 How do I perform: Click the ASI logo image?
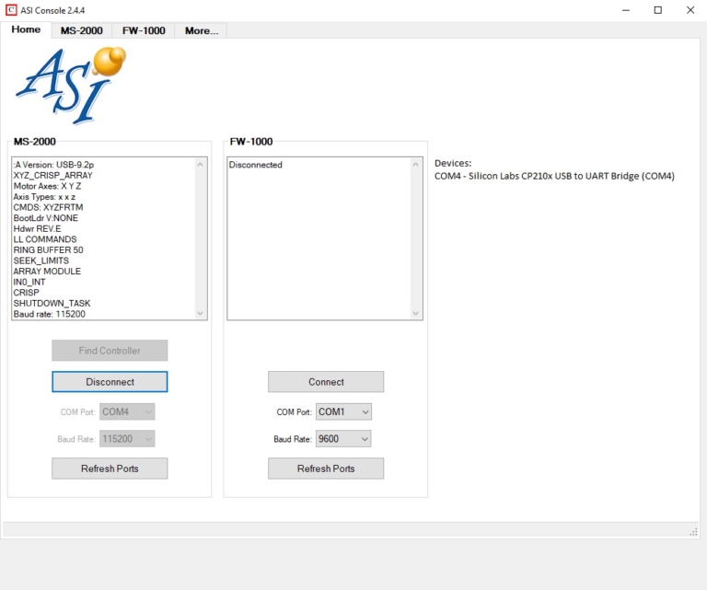[x=71, y=86]
